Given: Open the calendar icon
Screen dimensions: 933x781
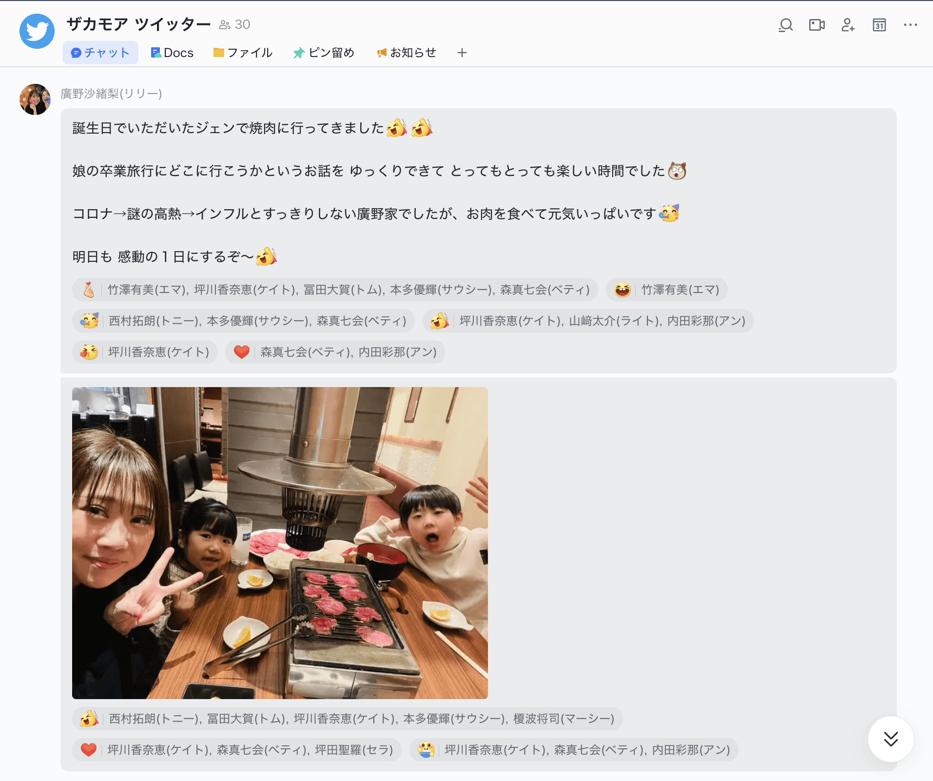Looking at the screenshot, I should (879, 25).
